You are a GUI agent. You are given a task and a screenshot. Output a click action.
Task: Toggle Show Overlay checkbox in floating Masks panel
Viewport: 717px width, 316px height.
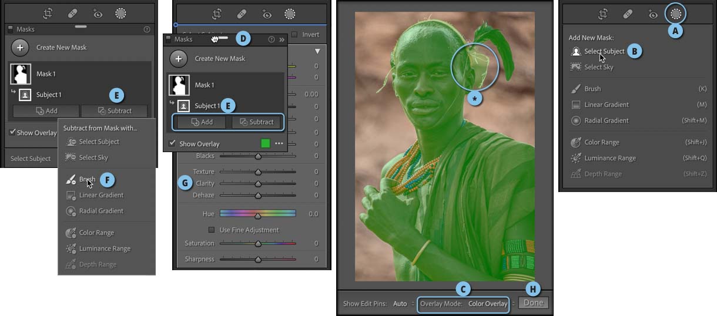click(172, 143)
